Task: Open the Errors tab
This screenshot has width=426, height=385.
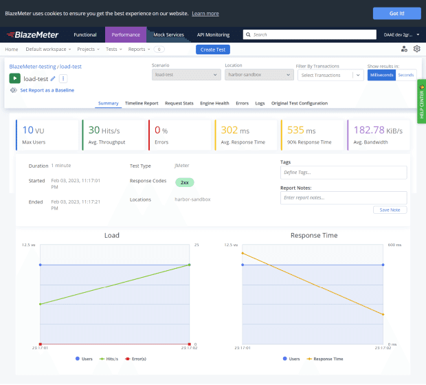Action: [242, 103]
